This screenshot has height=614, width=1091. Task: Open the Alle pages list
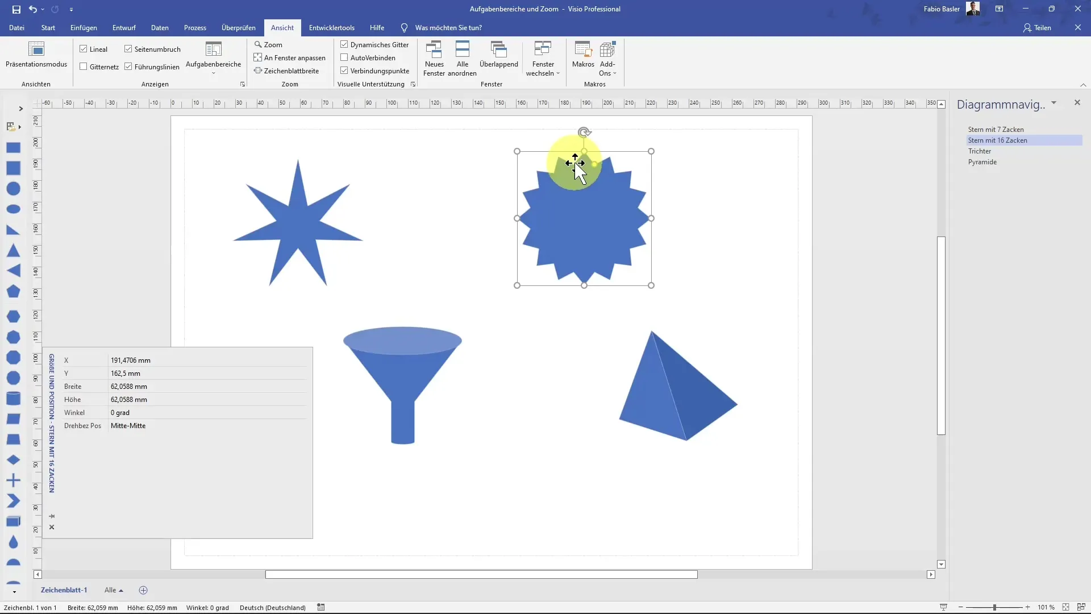tap(114, 590)
